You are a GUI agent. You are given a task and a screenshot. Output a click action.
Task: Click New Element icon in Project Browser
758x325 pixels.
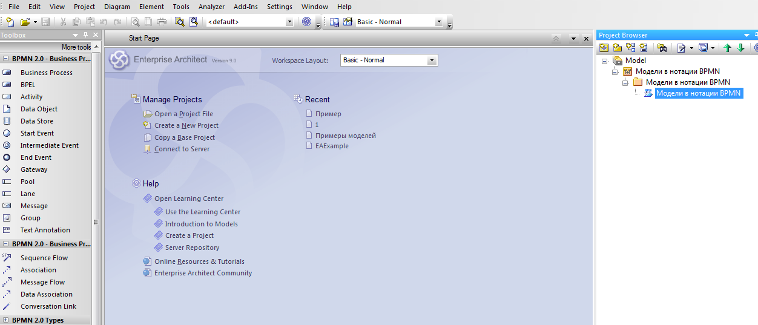pos(644,48)
